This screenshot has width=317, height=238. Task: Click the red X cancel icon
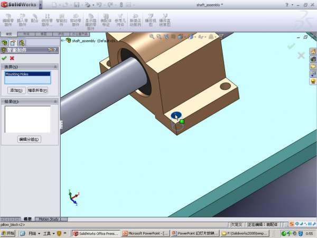12,58
